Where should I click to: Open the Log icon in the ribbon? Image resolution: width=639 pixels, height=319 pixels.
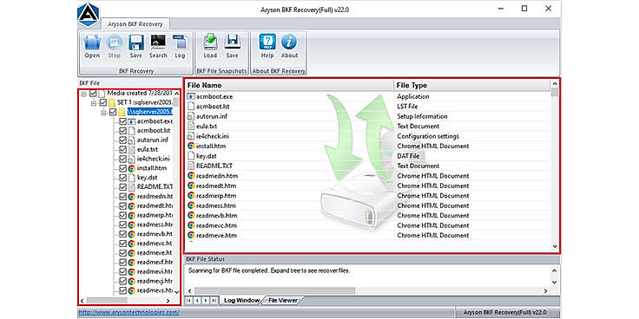(x=180, y=42)
